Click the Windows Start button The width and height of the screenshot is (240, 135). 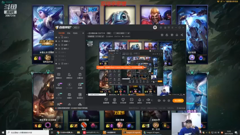point(3,133)
